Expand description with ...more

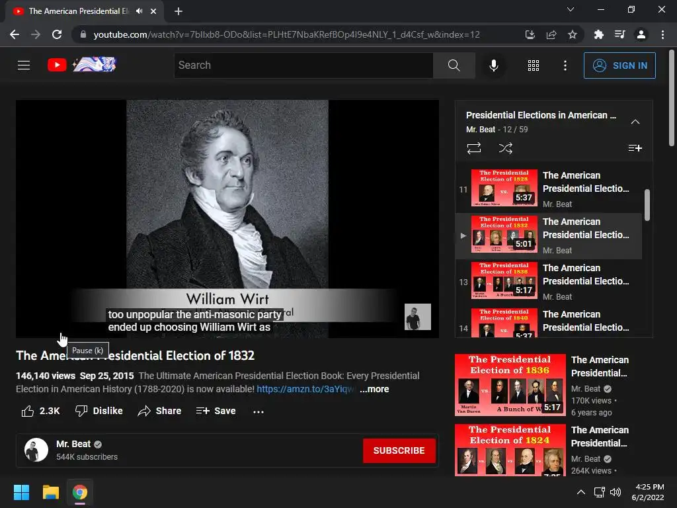tap(374, 389)
